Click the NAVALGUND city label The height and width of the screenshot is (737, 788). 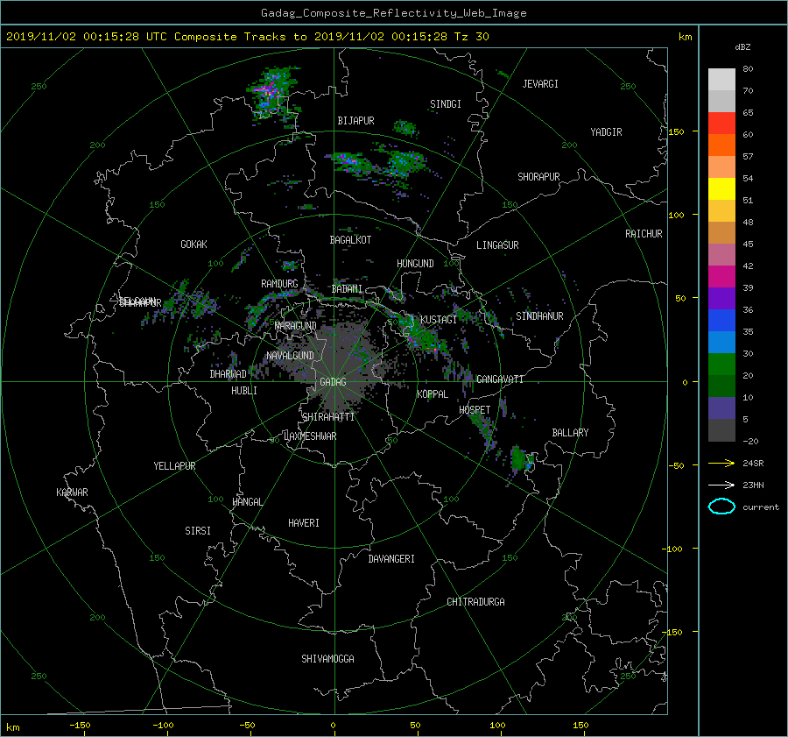click(x=290, y=356)
